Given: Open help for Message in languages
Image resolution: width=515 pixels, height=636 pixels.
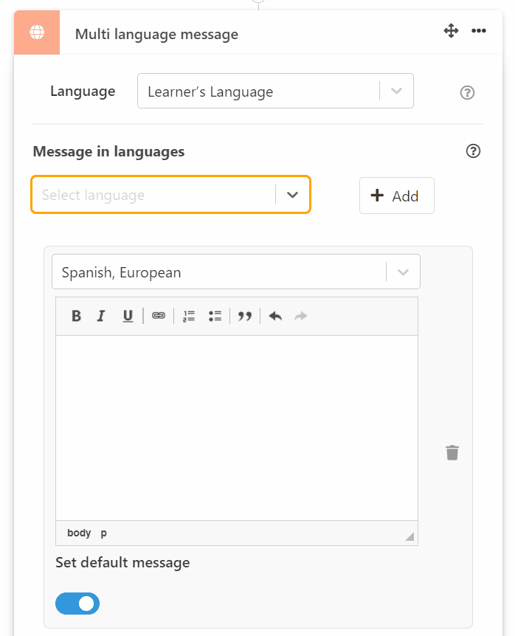Looking at the screenshot, I should click(473, 151).
